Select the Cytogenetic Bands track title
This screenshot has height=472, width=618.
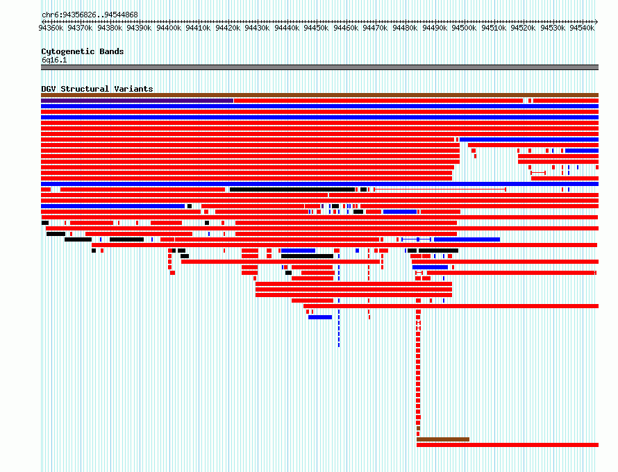[x=83, y=51]
